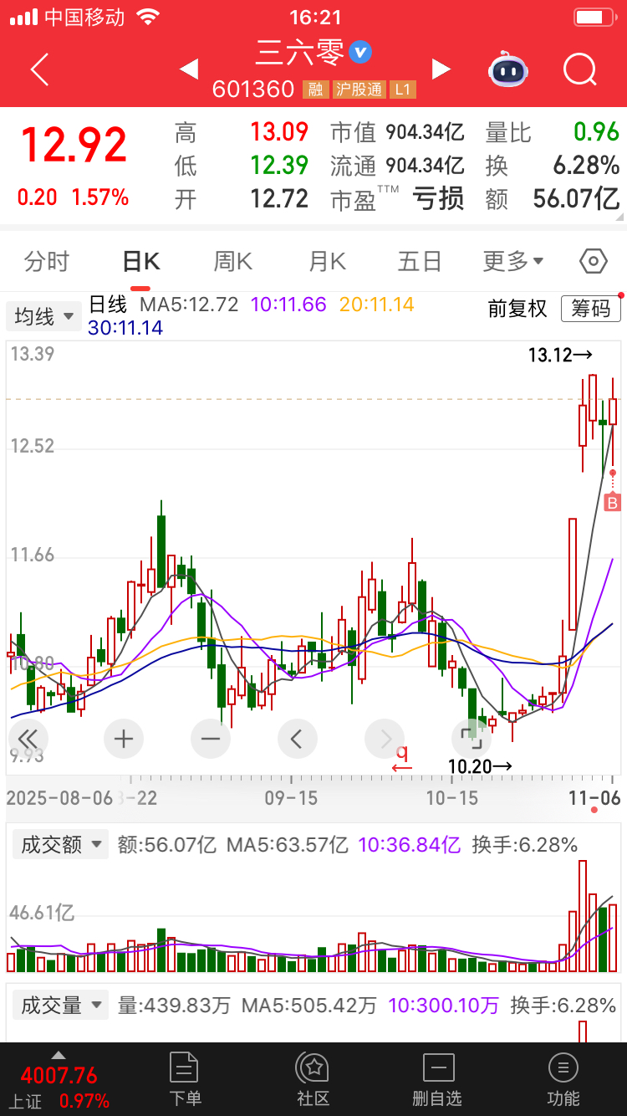
Task: Tap the 量比 0.96 value
Action: (x=597, y=131)
